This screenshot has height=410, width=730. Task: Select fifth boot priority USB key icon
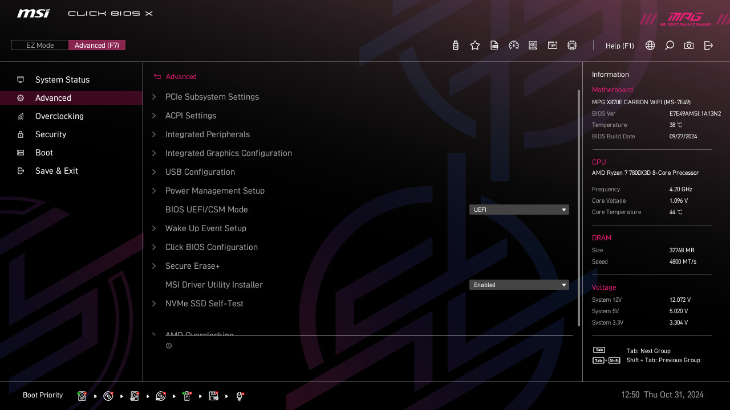click(x=187, y=396)
